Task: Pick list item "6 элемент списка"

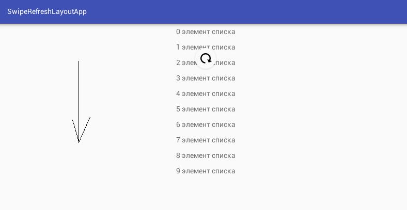Action: [x=206, y=125]
